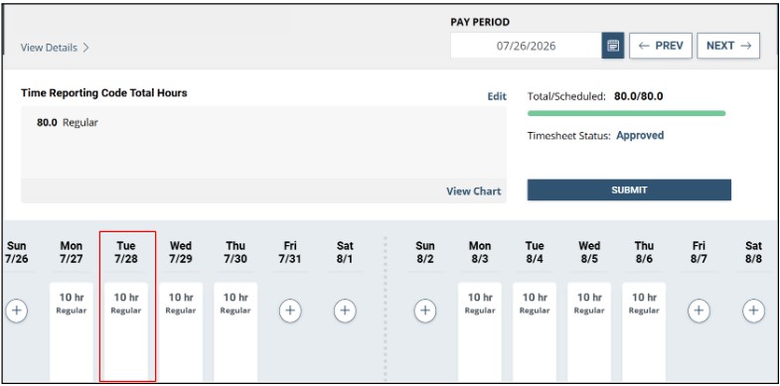Click the Approved timesheet status
780x386 pixels.
(x=640, y=135)
